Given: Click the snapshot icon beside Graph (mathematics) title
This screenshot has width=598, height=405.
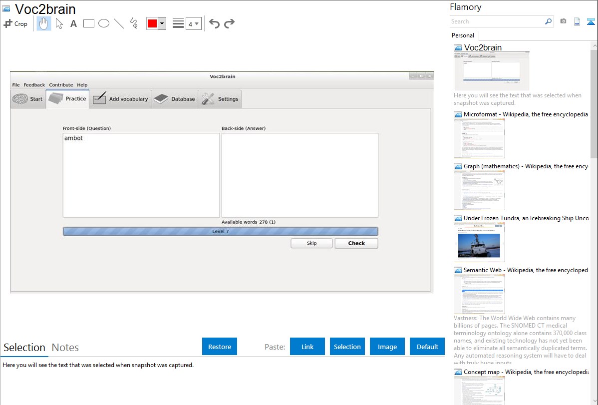Looking at the screenshot, I should [458, 166].
